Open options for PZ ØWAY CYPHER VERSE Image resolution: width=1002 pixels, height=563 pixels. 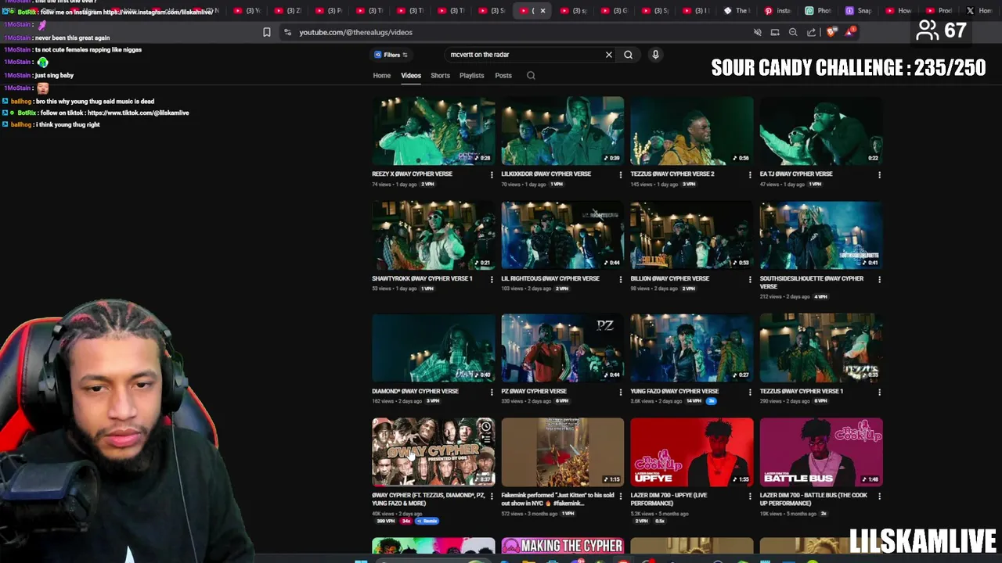point(621,392)
